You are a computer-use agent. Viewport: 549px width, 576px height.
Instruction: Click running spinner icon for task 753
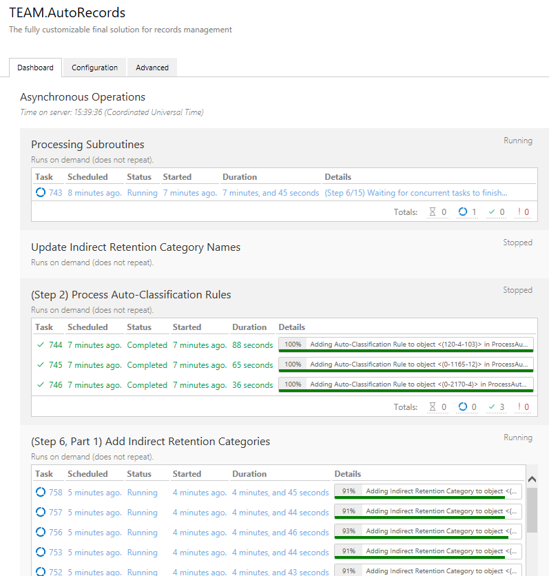(x=41, y=552)
